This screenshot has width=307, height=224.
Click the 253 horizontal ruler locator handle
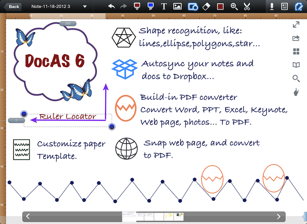(68, 23)
